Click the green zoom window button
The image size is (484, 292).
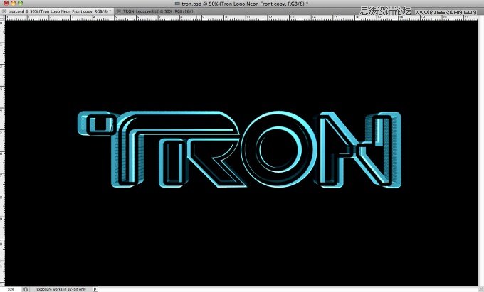click(21, 4)
